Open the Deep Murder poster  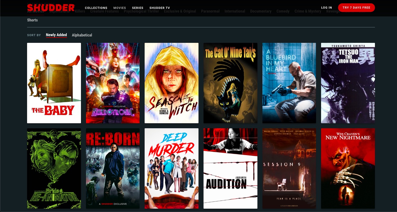pos(171,168)
